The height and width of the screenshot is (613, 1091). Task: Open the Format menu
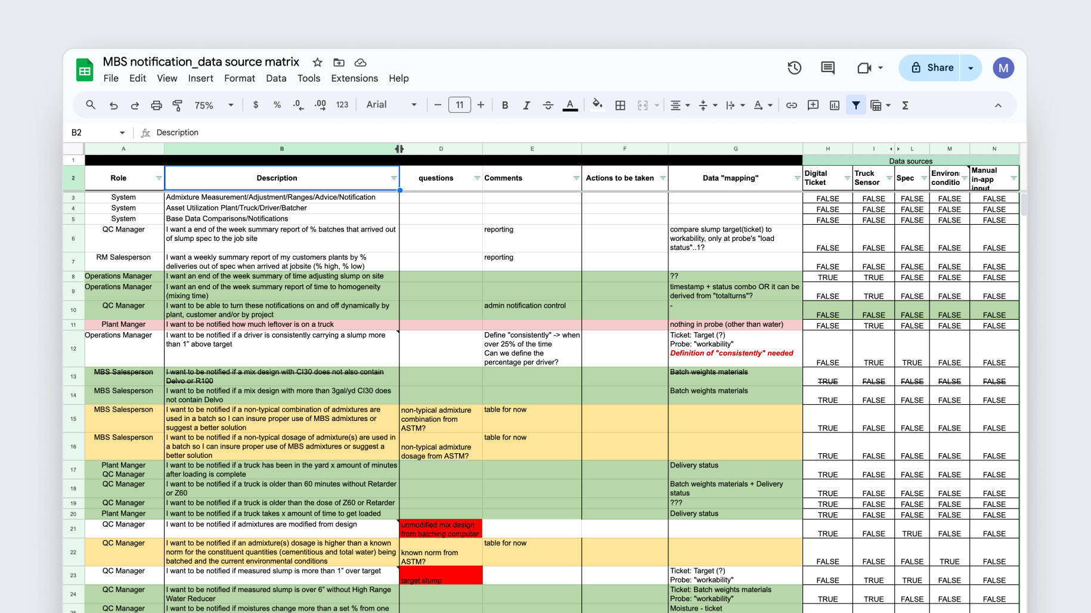point(240,78)
